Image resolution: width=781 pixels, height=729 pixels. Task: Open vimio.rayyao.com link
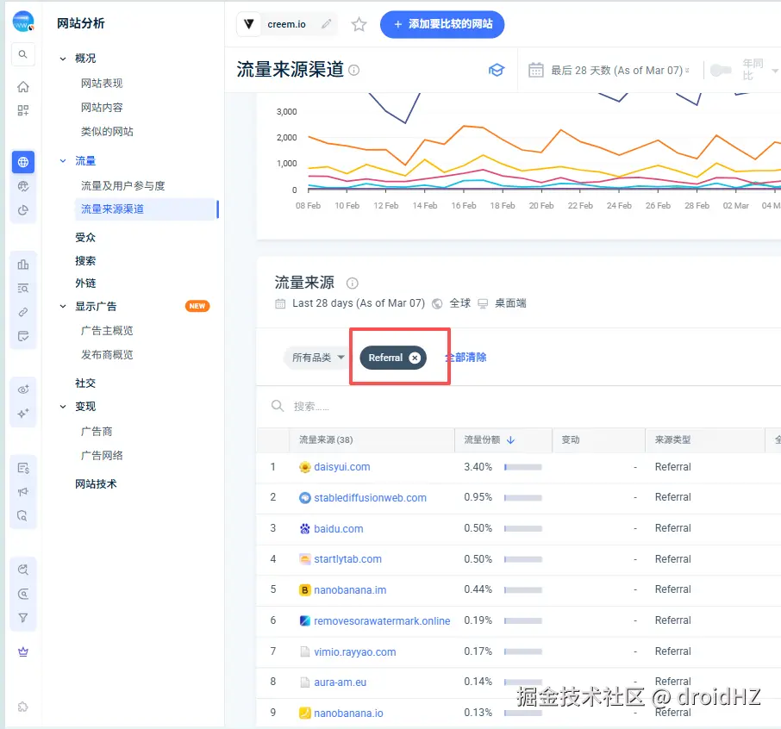(x=354, y=651)
